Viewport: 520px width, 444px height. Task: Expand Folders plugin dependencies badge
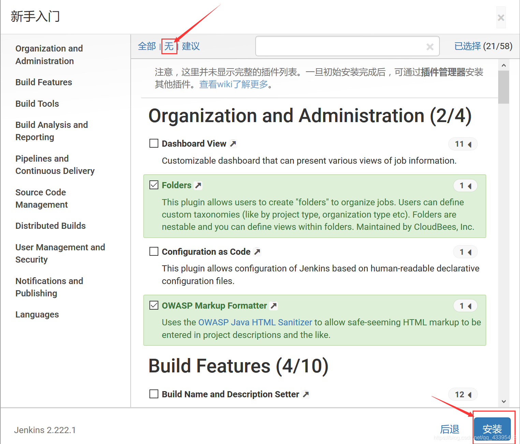[465, 186]
